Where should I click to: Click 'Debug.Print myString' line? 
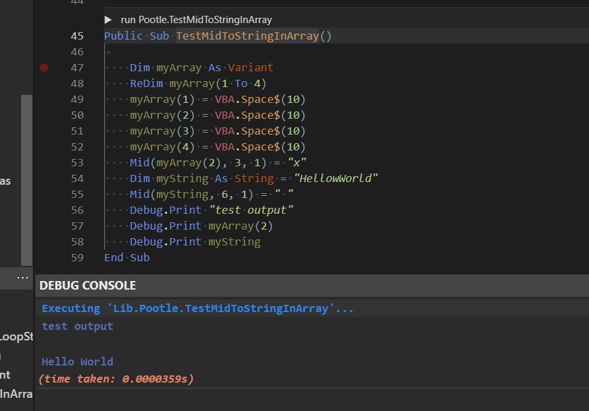click(x=195, y=242)
